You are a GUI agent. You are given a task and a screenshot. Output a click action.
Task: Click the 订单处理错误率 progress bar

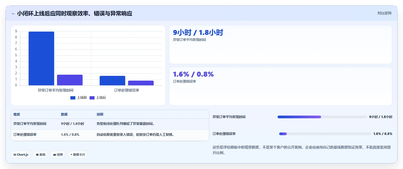click(325, 134)
